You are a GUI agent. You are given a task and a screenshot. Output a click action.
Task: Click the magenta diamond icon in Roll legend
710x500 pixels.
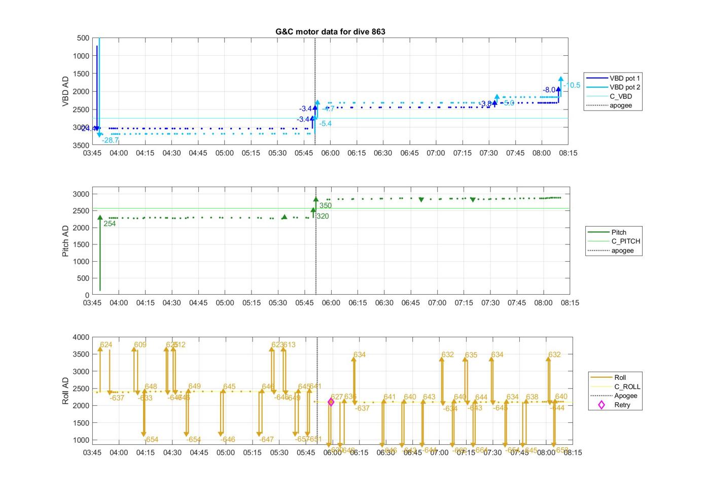click(601, 405)
